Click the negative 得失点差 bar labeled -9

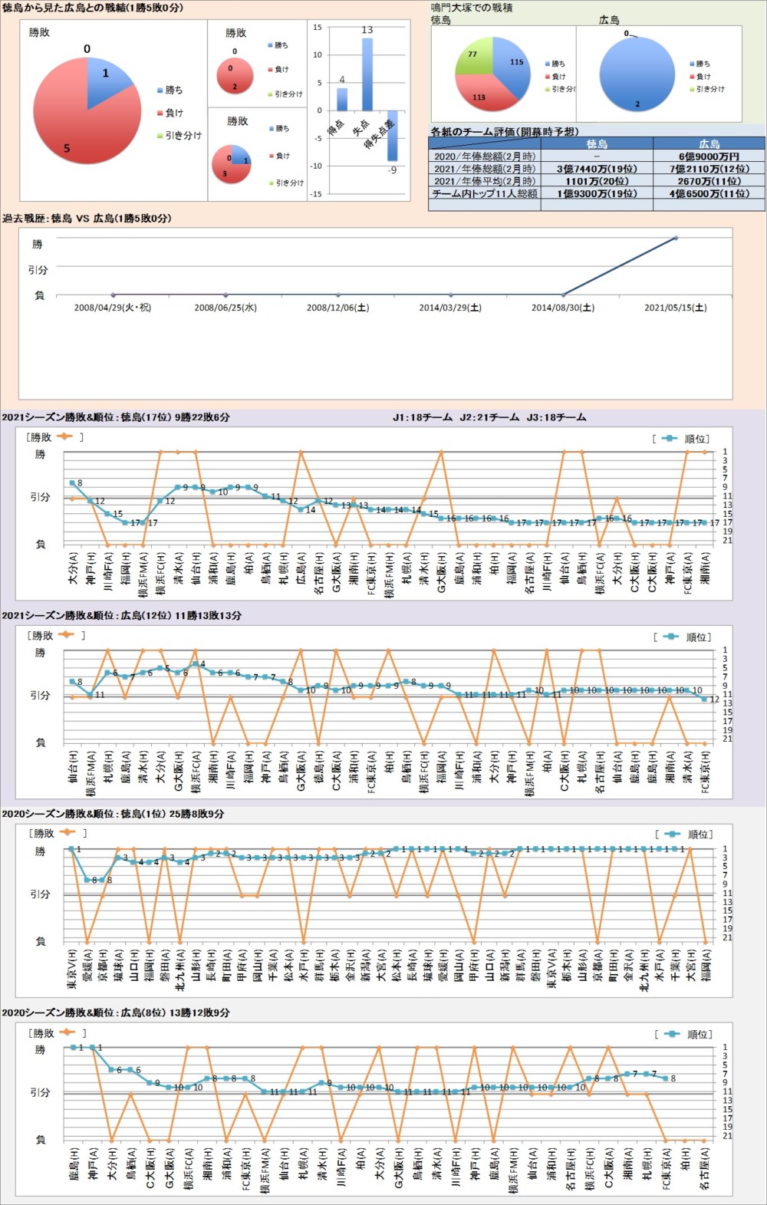pyautogui.click(x=392, y=135)
